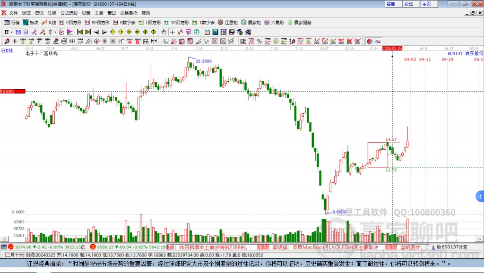Select the Gann fan lines tool
The height and width of the screenshot is (273, 484).
173,42
